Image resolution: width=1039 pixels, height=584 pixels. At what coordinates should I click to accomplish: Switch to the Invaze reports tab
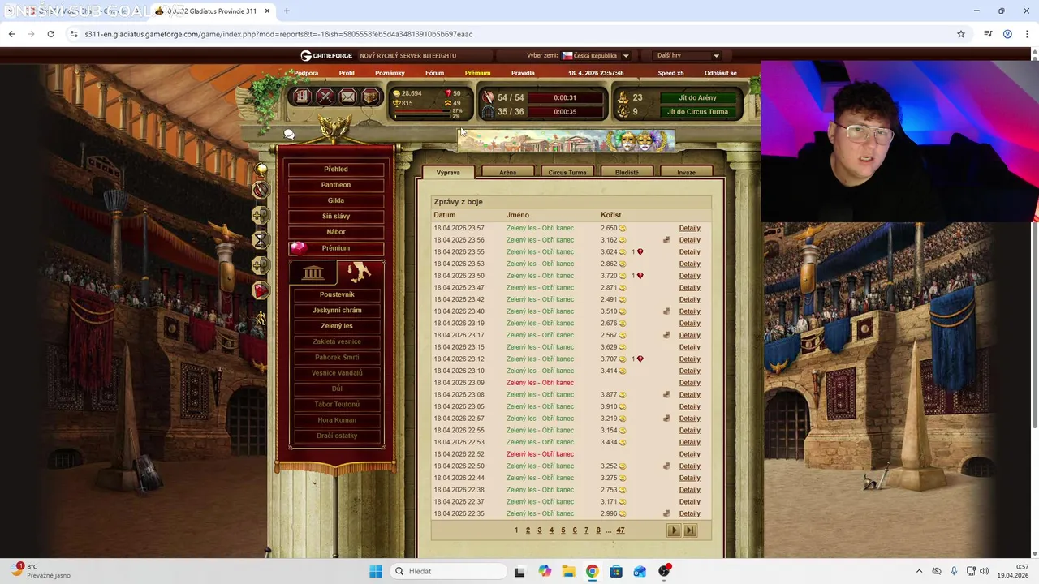point(687,172)
